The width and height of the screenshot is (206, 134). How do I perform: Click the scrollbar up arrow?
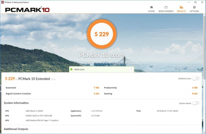point(204,15)
